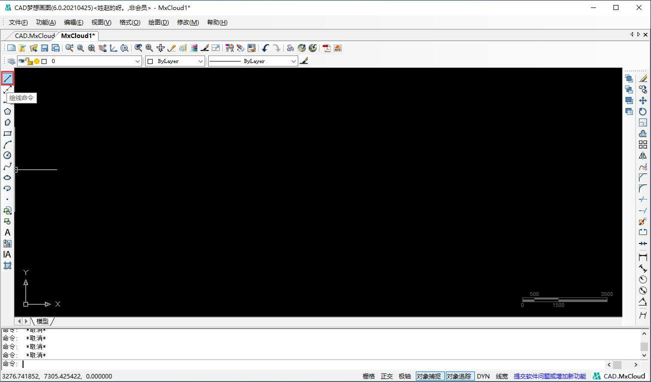Image resolution: width=651 pixels, height=382 pixels.
Task: Toggle 栅格 grid mode
Action: click(369, 376)
